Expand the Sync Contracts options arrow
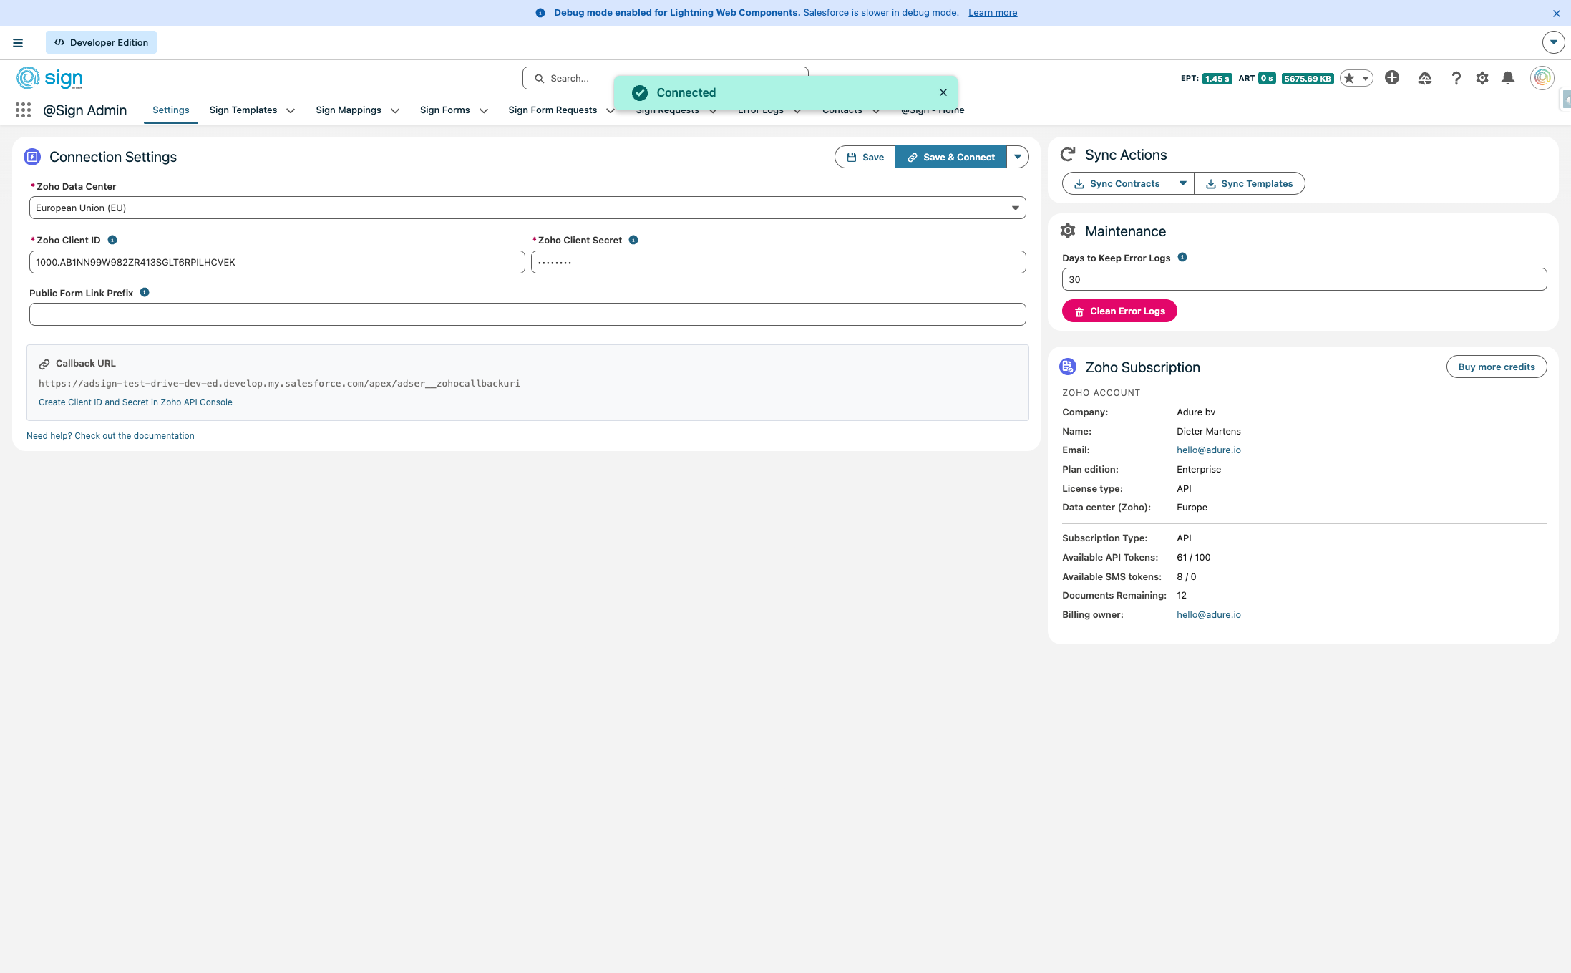 point(1183,184)
